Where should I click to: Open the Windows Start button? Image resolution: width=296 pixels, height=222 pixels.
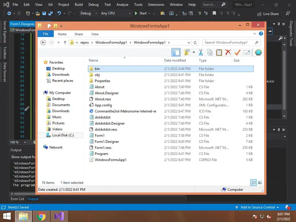pos(7,216)
